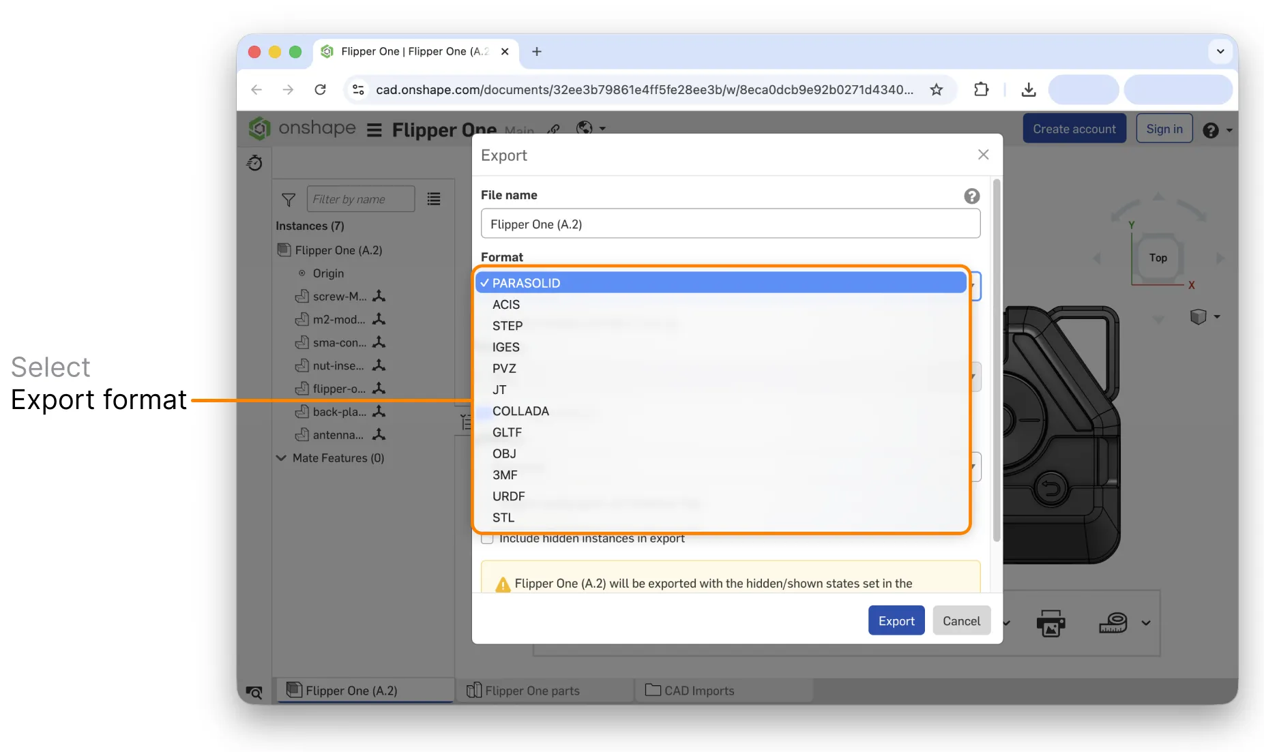1264x752 pixels.
Task: Focus the Filter by name field
Action: [360, 199]
